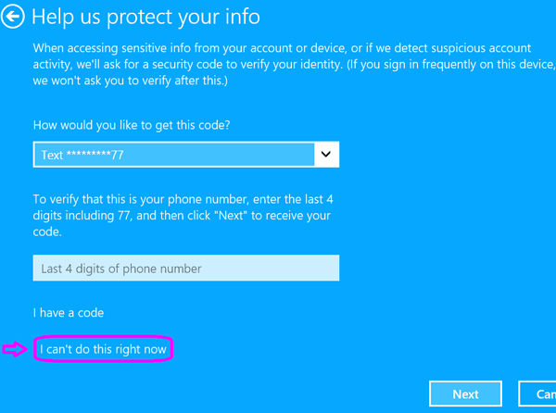This screenshot has width=556, height=413.
Task: Focus the 'Last 4 digits of phone number' field
Action: [186, 268]
